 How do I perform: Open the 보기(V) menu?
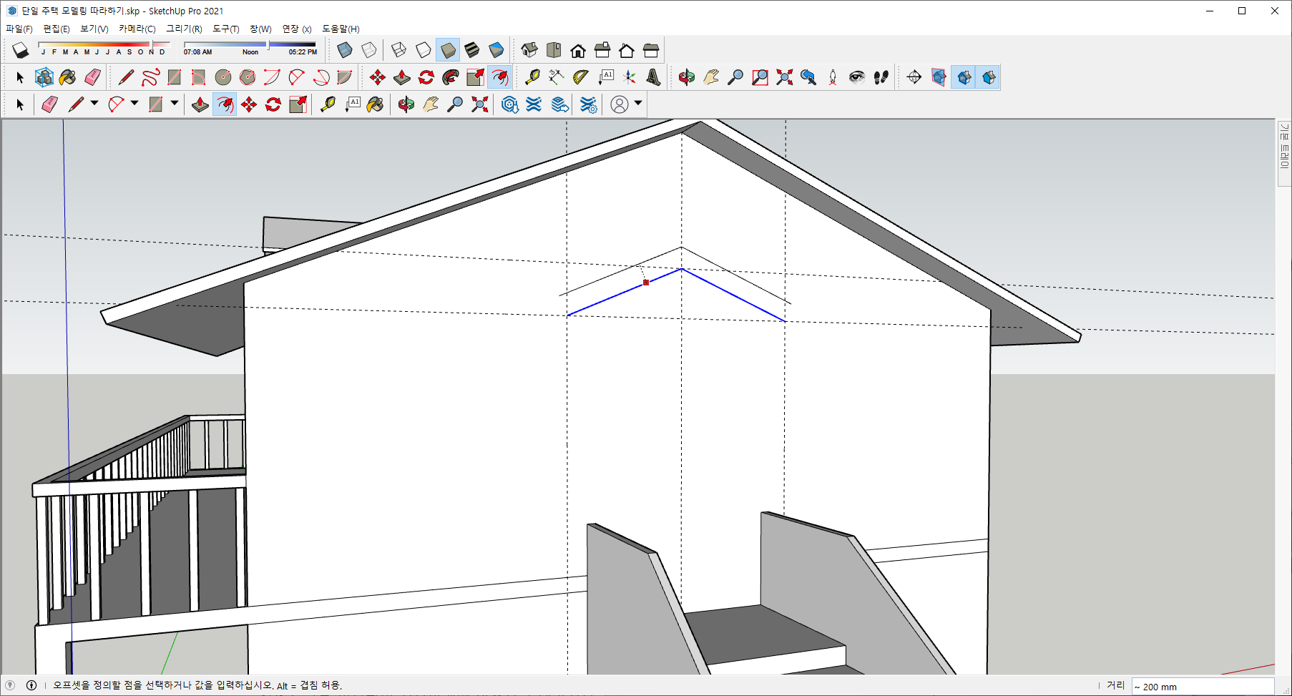pyautogui.click(x=94, y=29)
